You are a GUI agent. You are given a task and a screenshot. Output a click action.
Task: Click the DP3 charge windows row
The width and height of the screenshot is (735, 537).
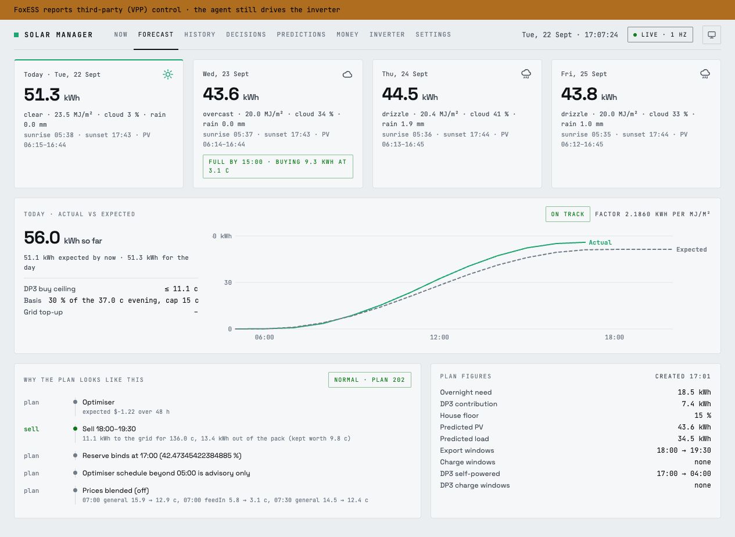point(575,485)
